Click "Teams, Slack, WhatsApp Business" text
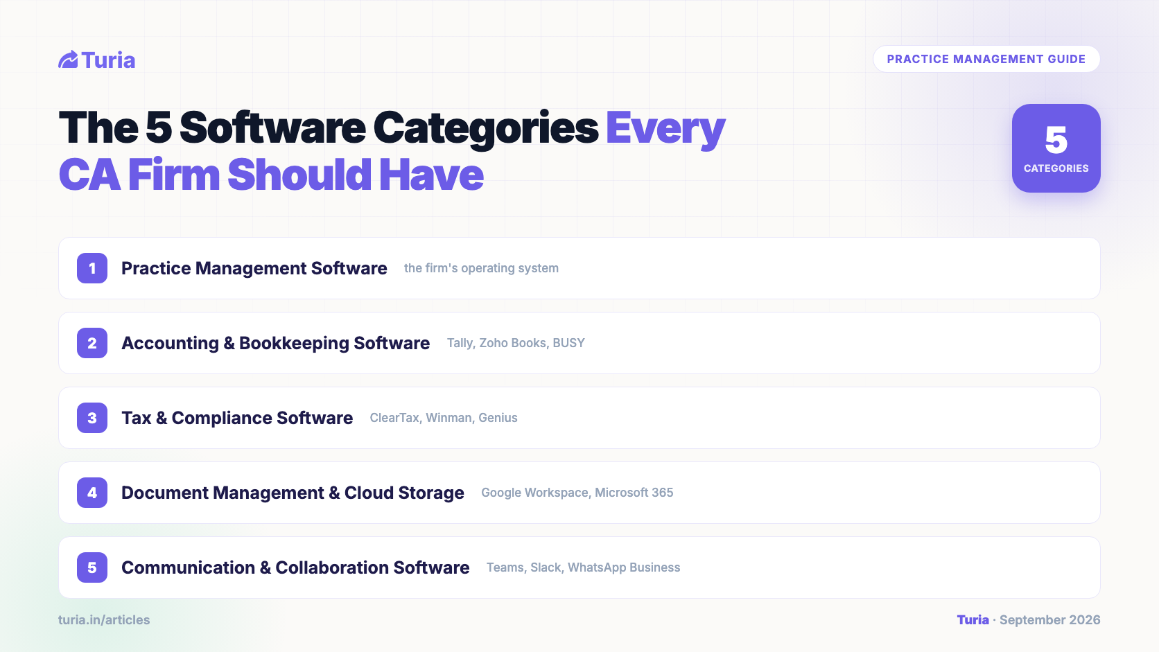 (584, 567)
